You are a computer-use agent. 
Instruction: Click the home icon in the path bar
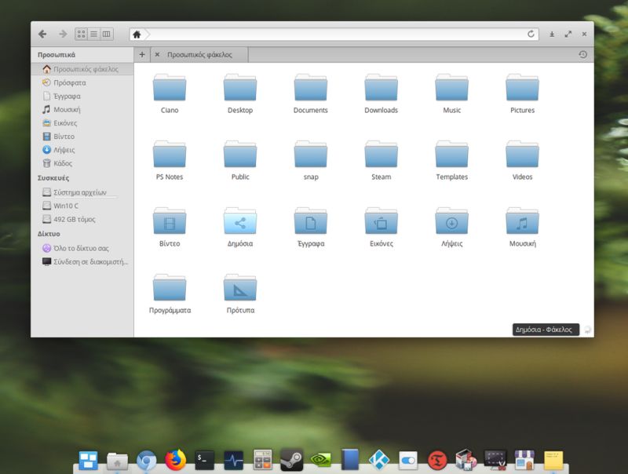[x=137, y=34]
